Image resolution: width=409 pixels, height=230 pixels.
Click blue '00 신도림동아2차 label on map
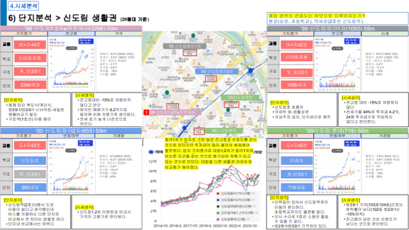(x=217, y=71)
